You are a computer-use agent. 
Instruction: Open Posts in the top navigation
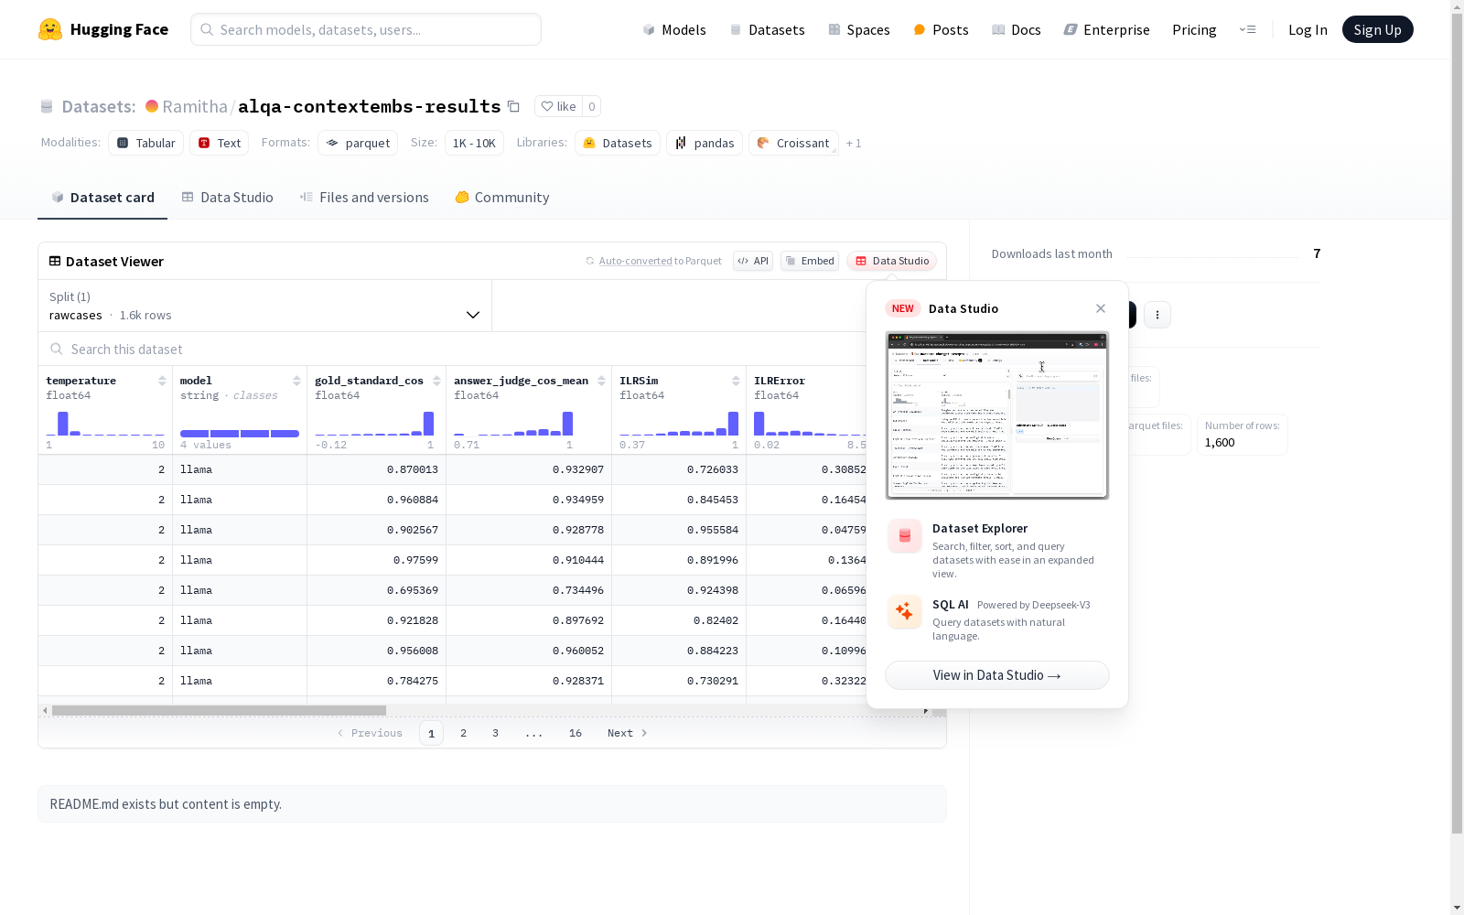coord(941,29)
